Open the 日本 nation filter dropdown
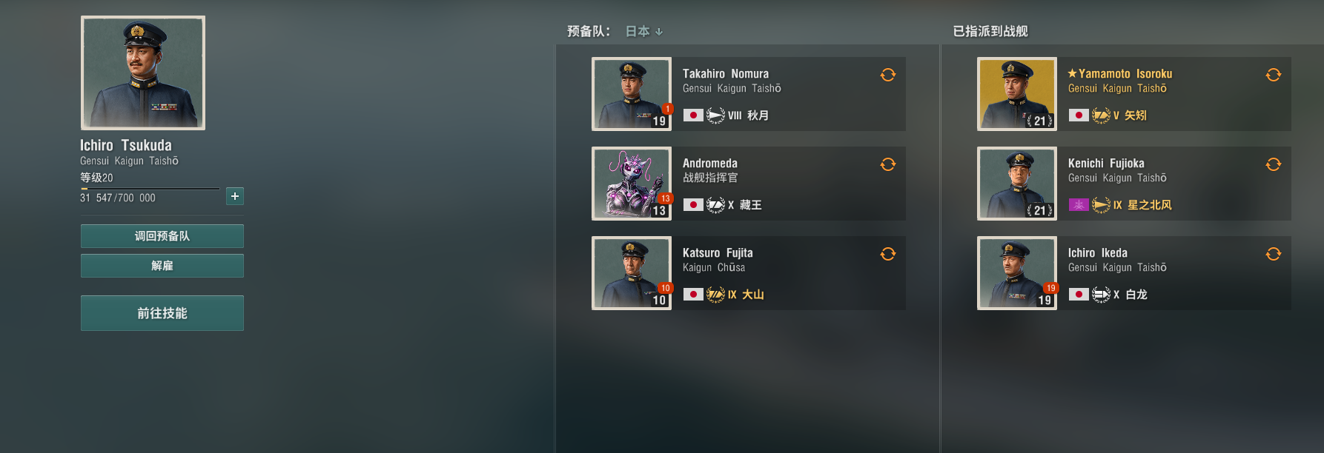The image size is (1324, 453). [643, 31]
